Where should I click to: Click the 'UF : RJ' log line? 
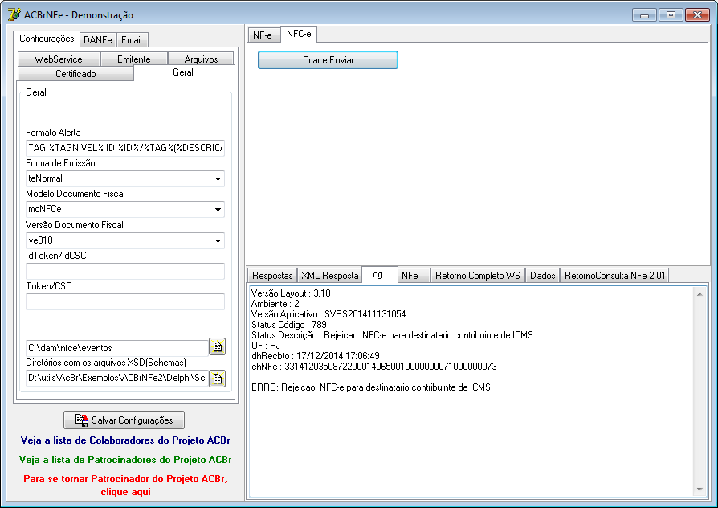pos(266,346)
